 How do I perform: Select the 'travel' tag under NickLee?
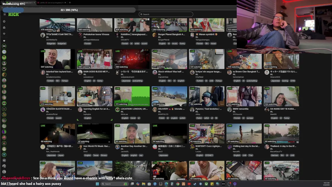click(133, 118)
